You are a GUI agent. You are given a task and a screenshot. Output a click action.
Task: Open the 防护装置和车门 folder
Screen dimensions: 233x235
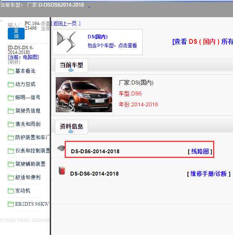pos(32,137)
